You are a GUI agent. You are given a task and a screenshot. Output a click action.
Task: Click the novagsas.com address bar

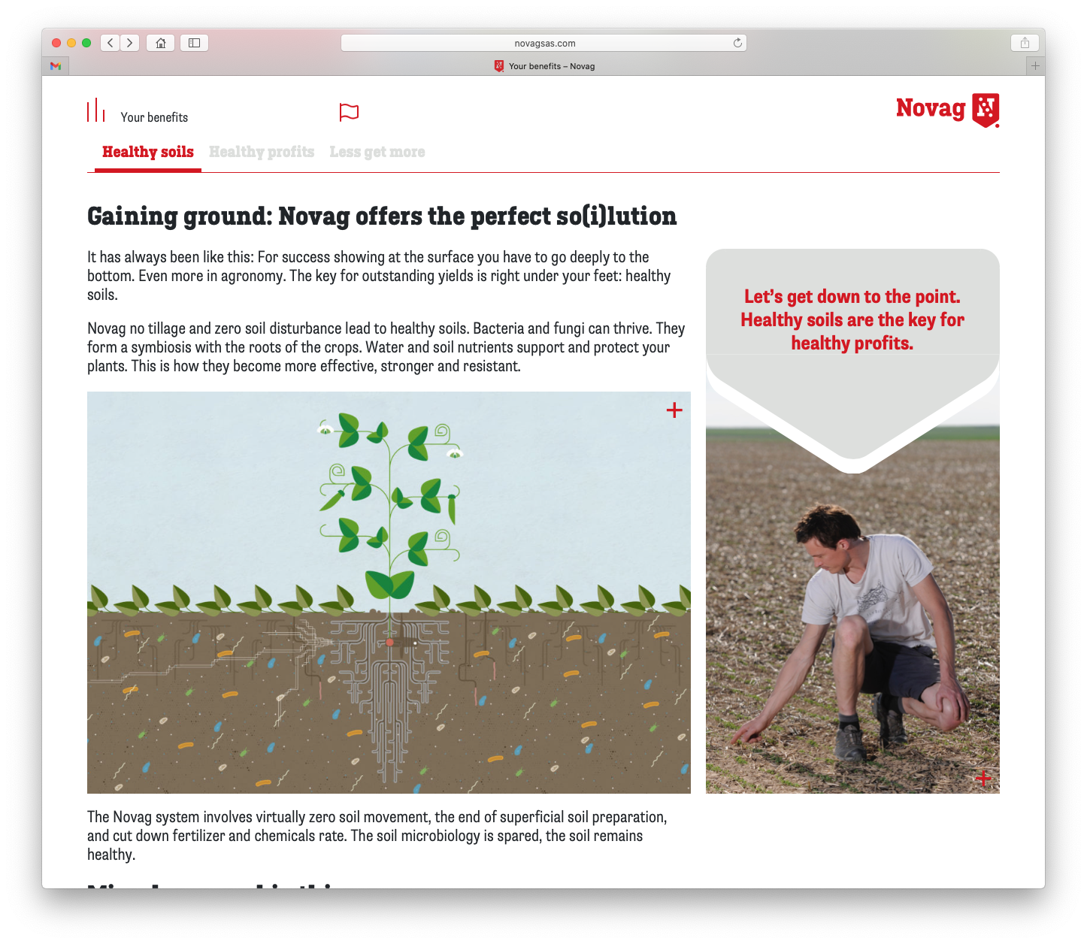point(543,43)
